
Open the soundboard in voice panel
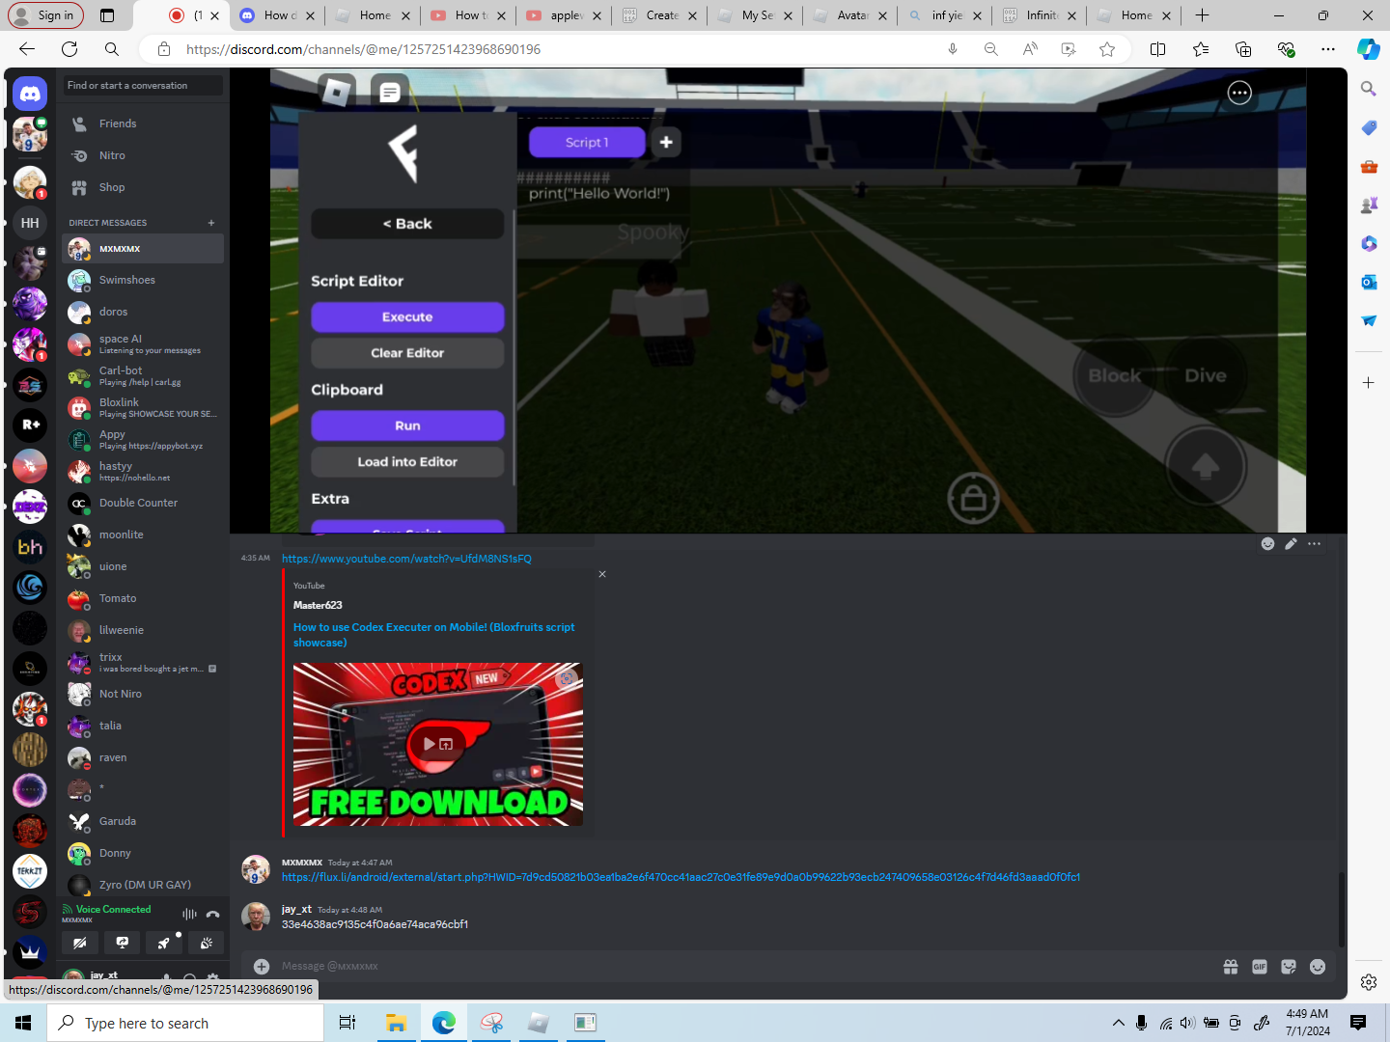pyautogui.click(x=207, y=943)
